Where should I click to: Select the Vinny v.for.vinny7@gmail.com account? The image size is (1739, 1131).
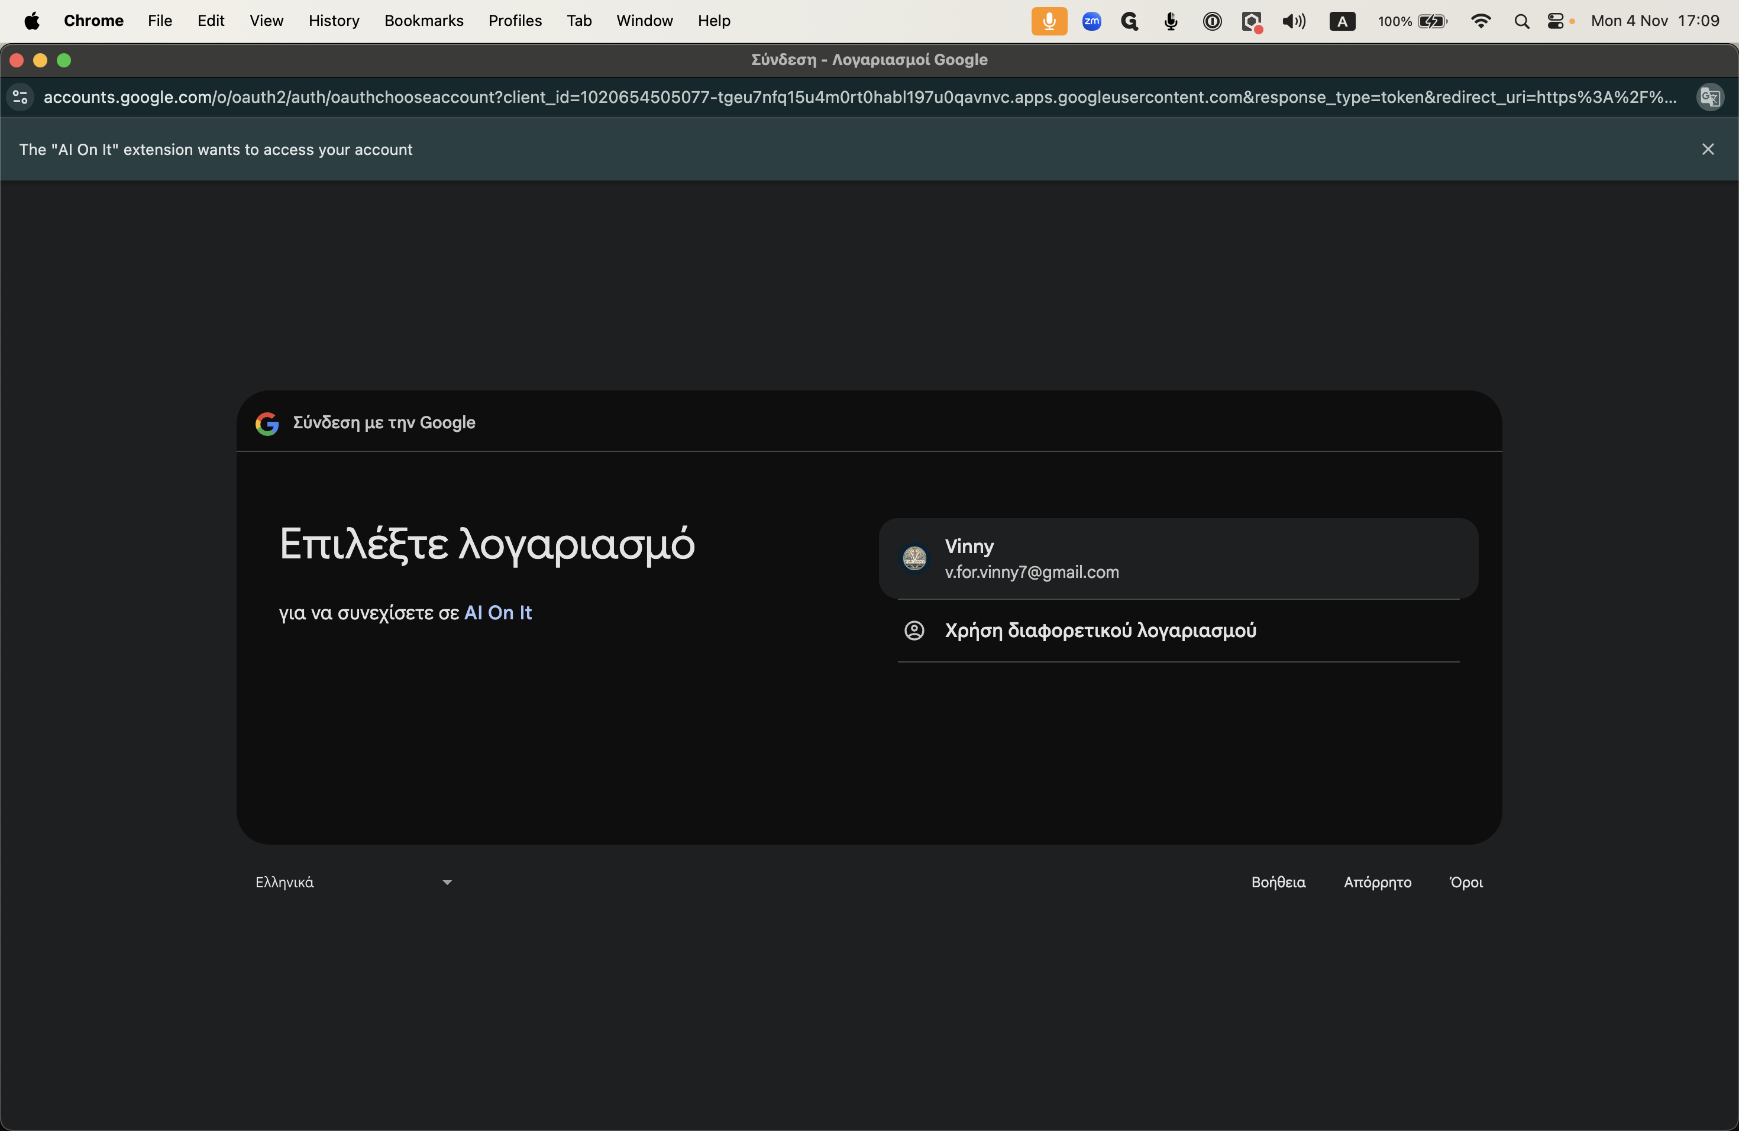click(1178, 559)
